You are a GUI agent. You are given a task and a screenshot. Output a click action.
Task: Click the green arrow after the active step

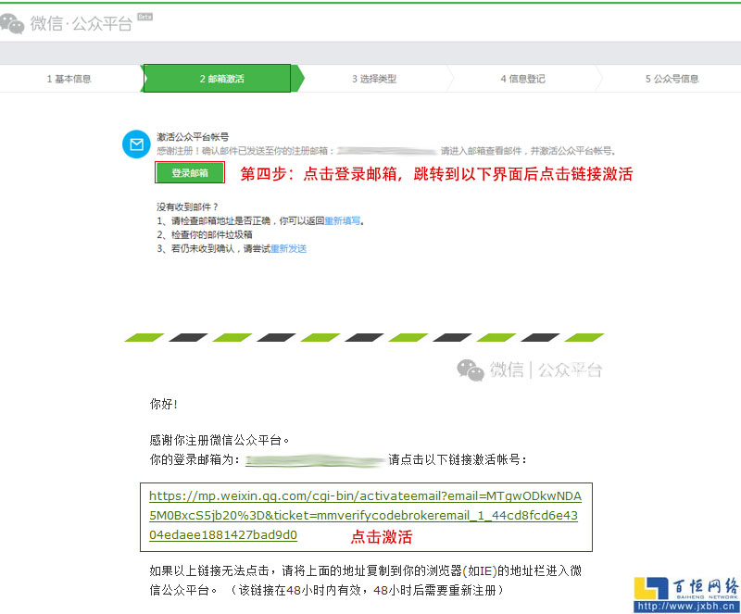[298, 79]
